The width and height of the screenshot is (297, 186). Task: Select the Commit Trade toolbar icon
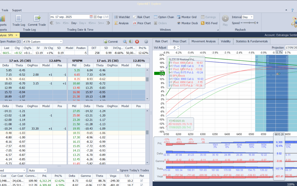36,20
